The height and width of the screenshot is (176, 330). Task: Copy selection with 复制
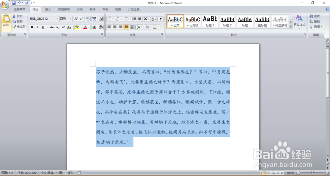17,21
